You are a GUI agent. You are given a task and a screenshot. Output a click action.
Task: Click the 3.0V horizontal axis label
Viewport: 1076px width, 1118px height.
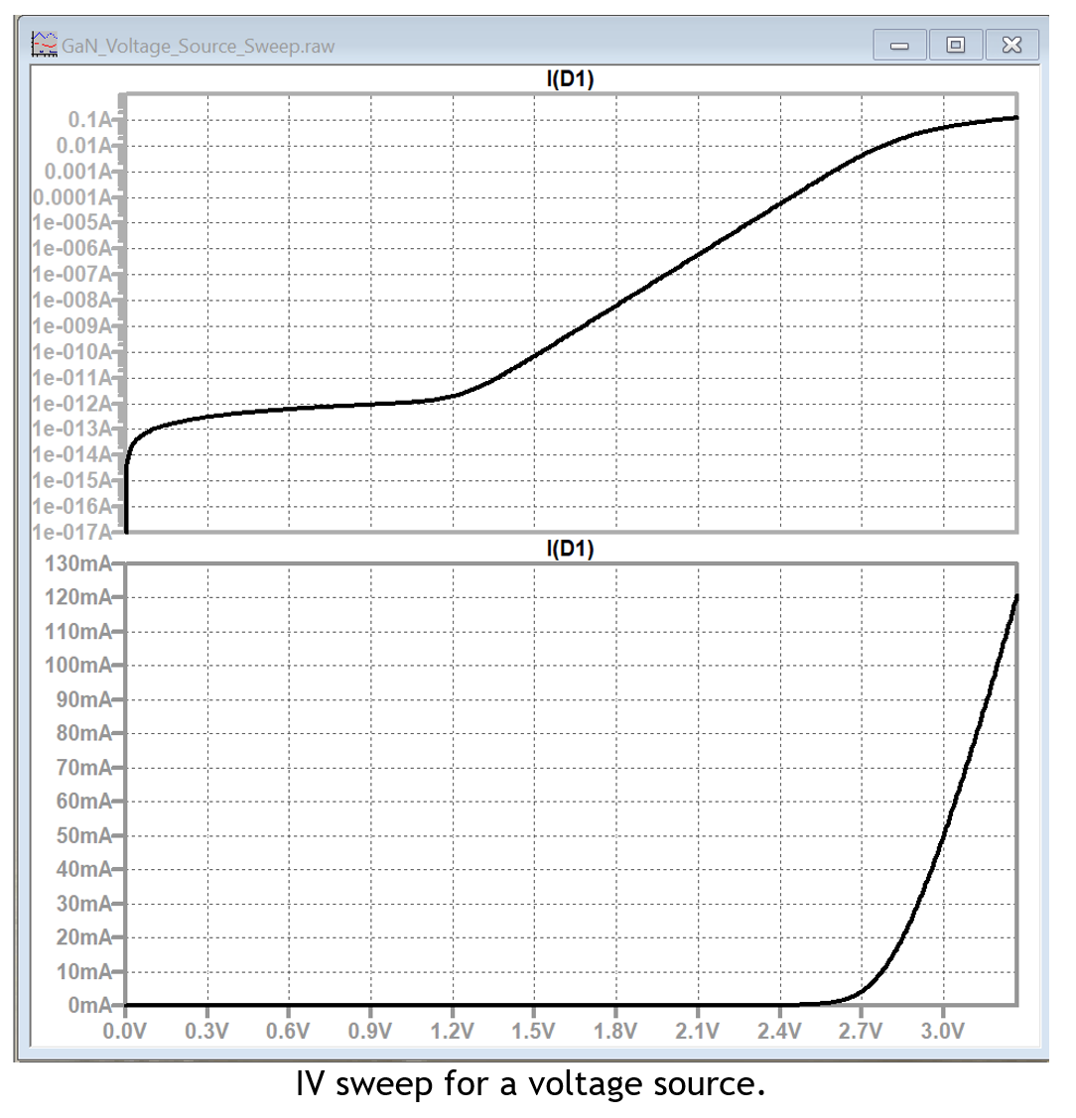[x=943, y=1031]
